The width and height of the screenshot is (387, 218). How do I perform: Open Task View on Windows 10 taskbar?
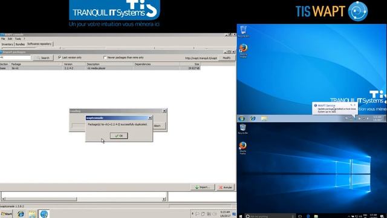[300, 216]
